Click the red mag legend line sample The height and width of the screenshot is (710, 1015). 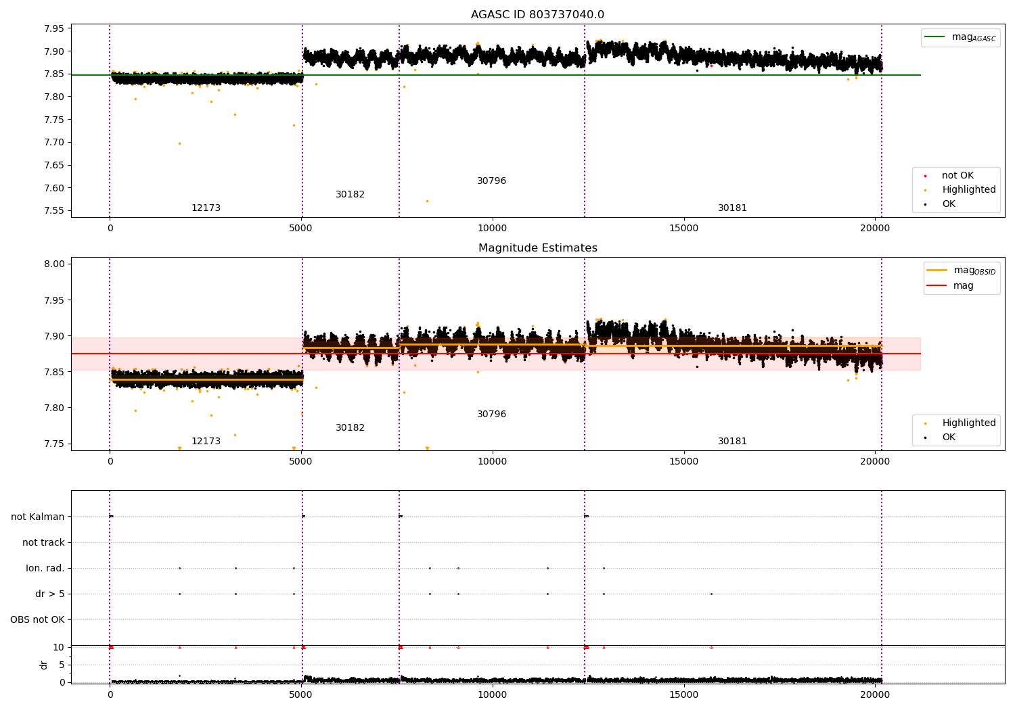point(937,285)
